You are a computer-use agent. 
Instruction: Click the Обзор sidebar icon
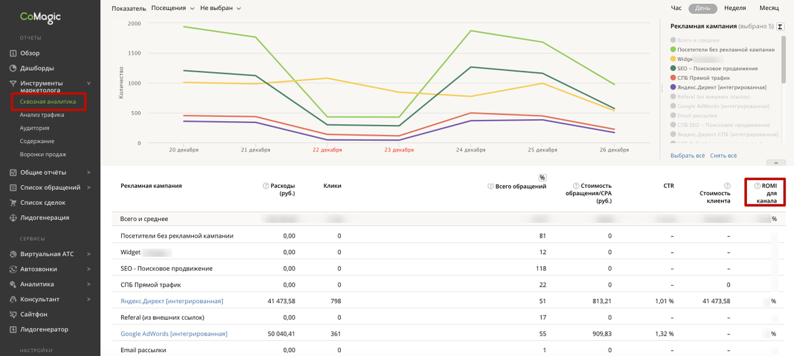click(13, 53)
